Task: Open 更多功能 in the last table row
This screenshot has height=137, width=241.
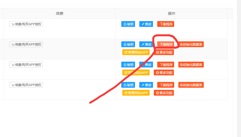Action: coord(164,93)
